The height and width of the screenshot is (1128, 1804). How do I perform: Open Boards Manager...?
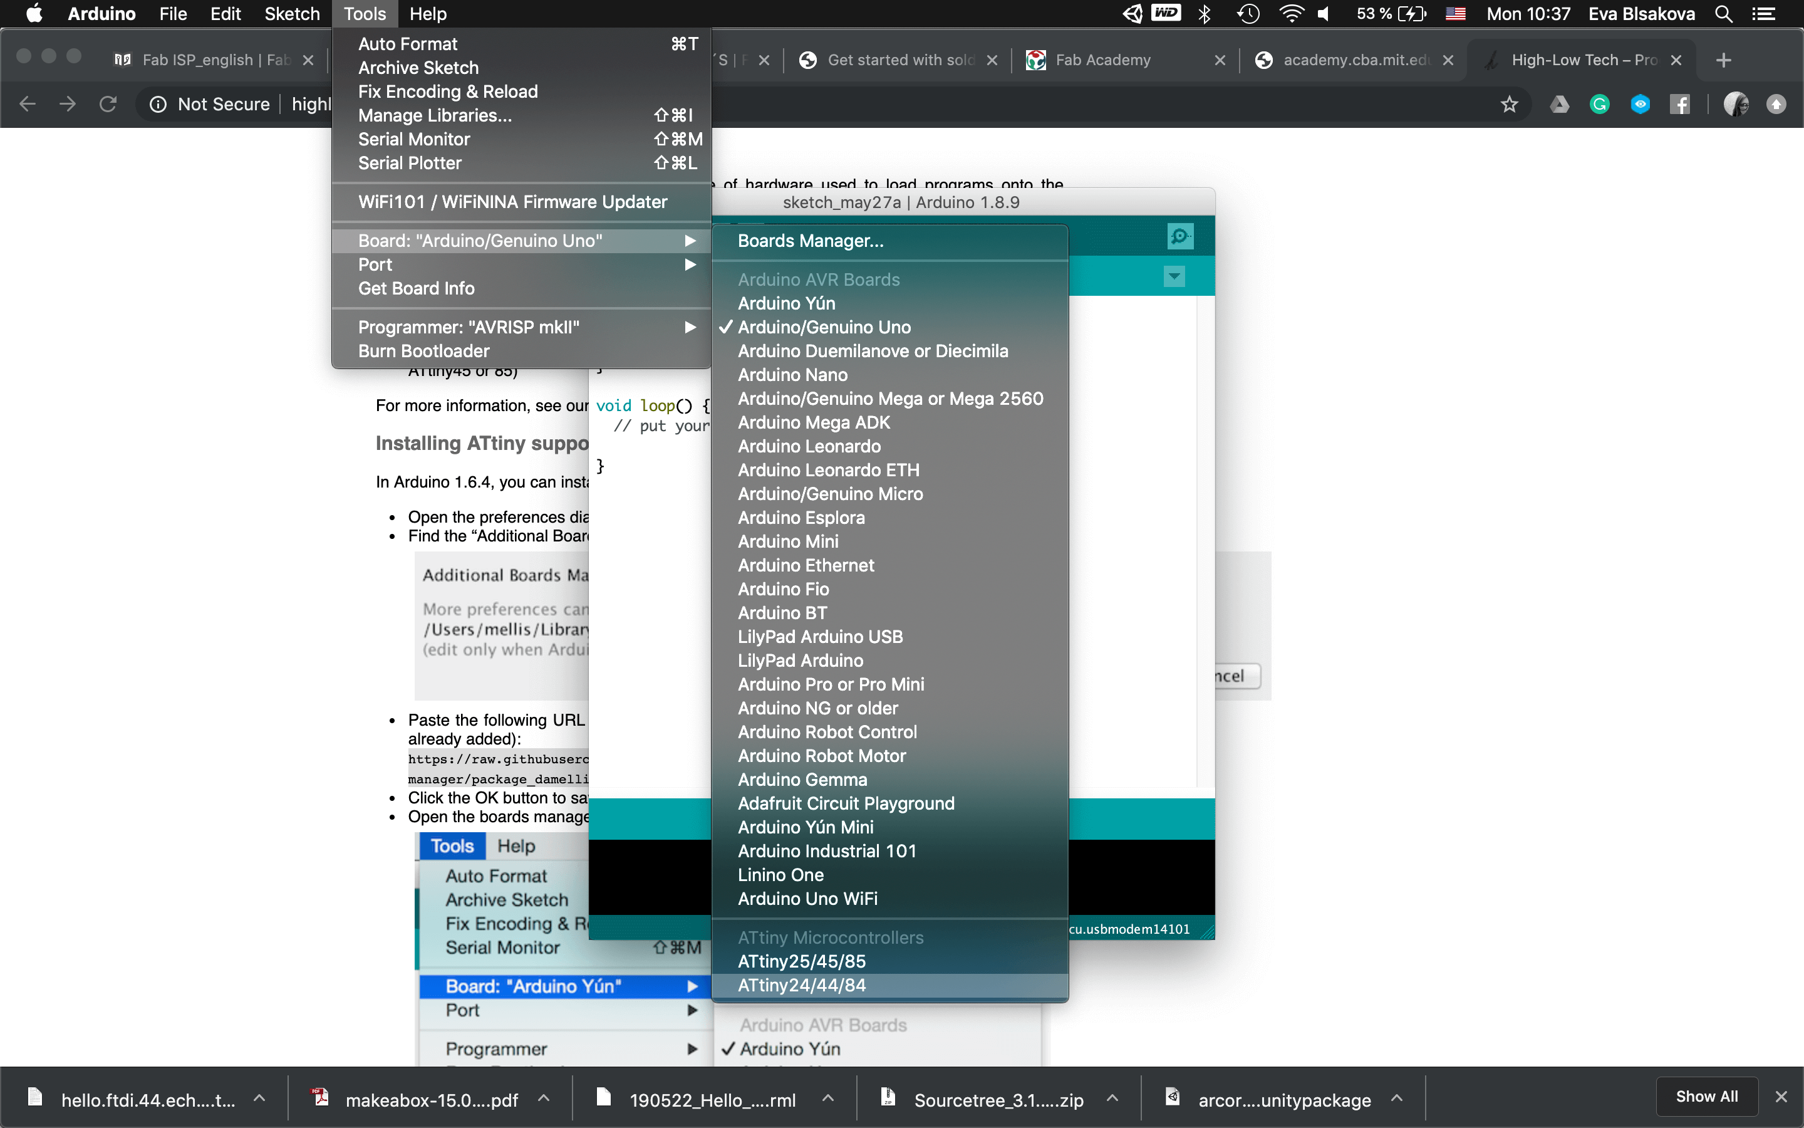click(x=811, y=241)
